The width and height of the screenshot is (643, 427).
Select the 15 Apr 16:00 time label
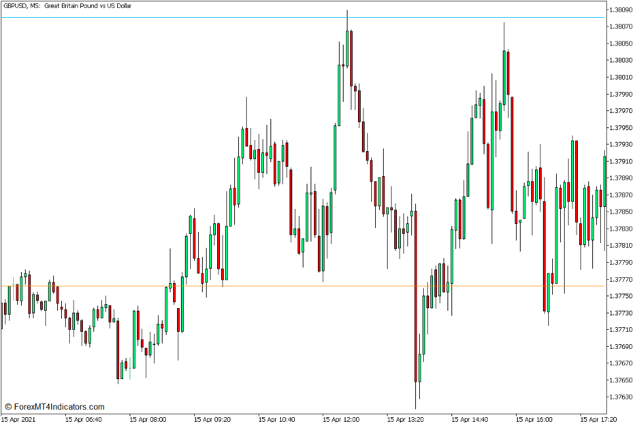tap(535, 418)
